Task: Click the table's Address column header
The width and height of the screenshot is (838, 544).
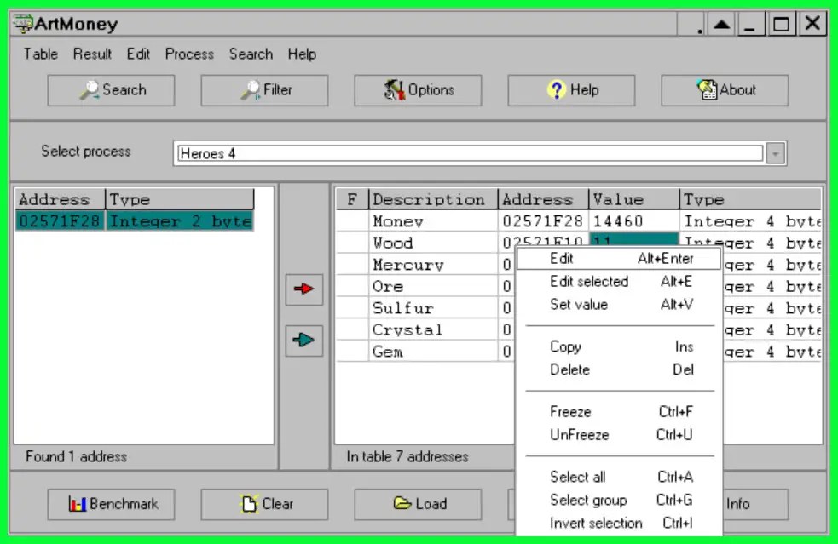Action: coord(543,199)
